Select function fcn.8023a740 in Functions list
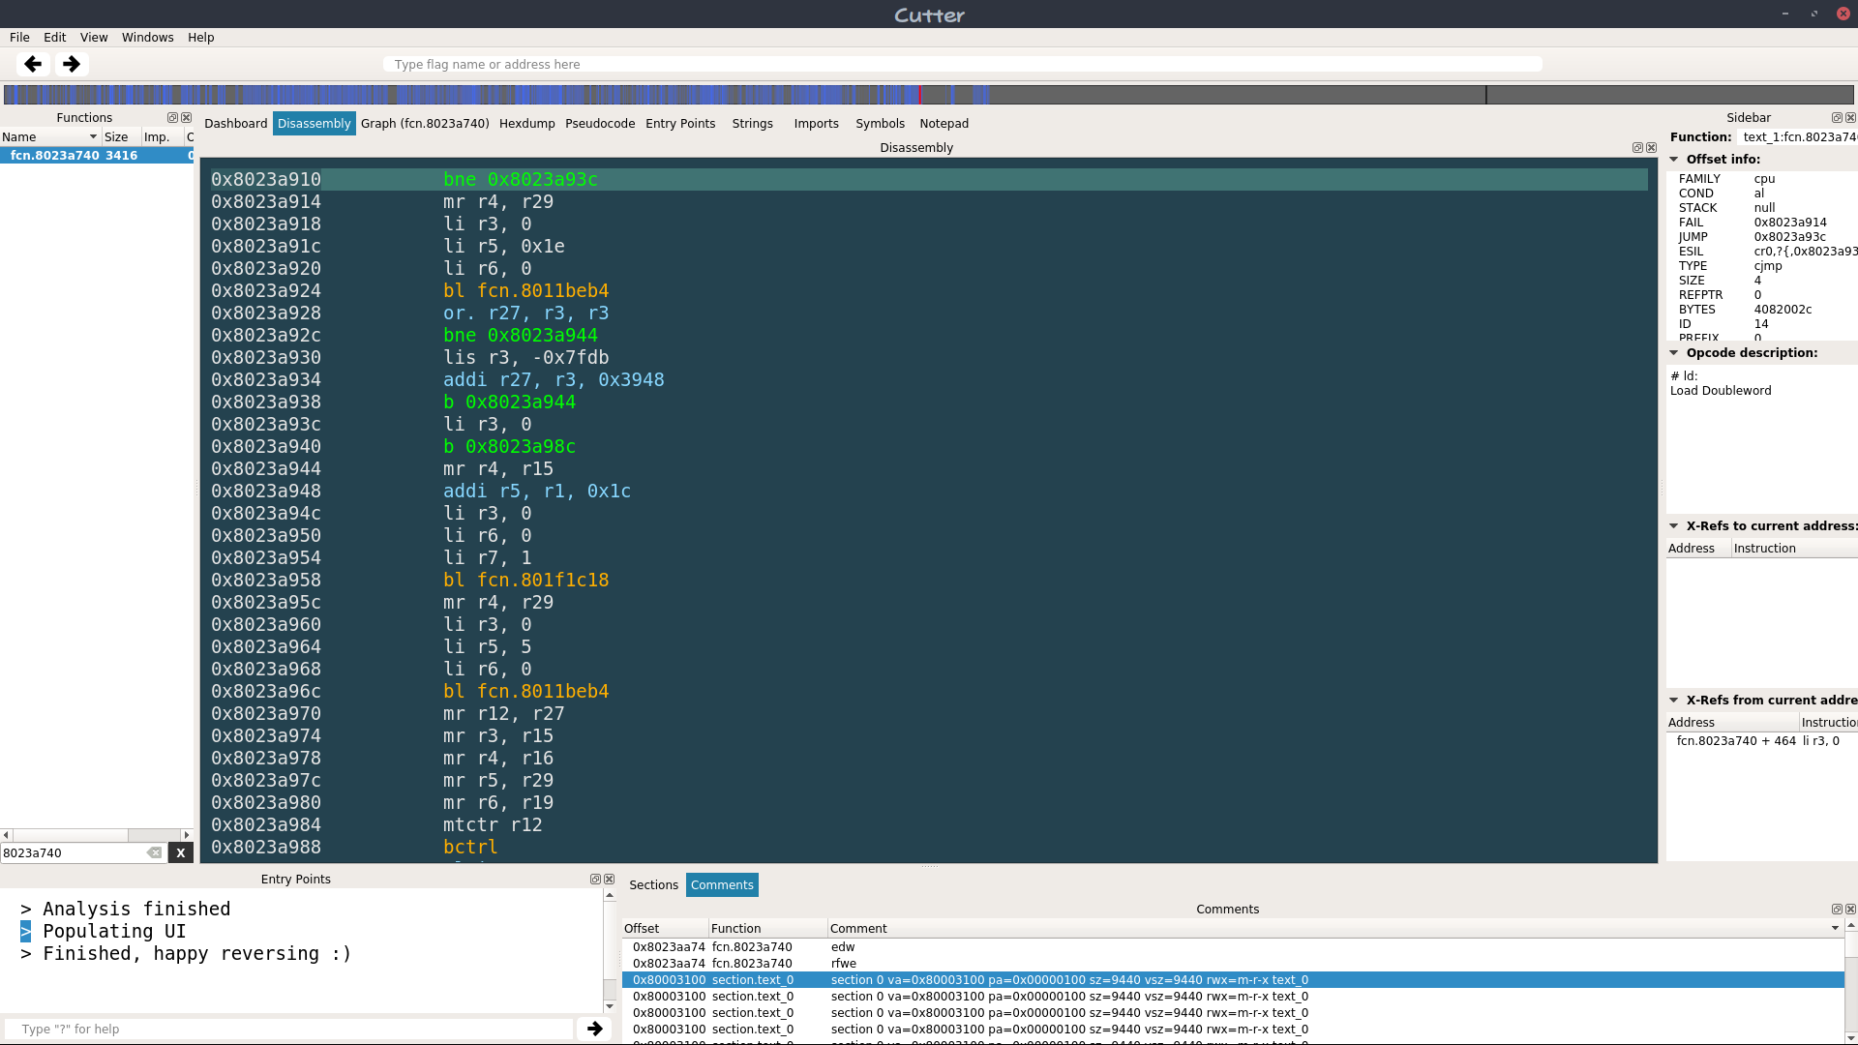This screenshot has height=1045, width=1858. (x=97, y=156)
